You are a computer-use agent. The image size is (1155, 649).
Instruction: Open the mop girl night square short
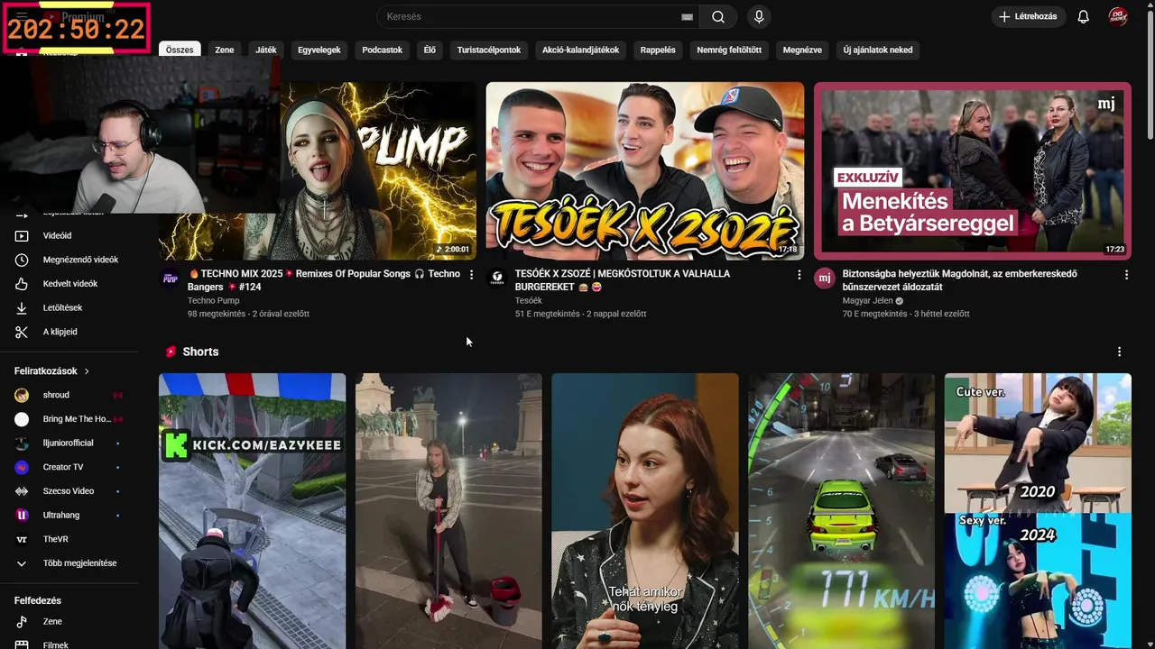448,511
